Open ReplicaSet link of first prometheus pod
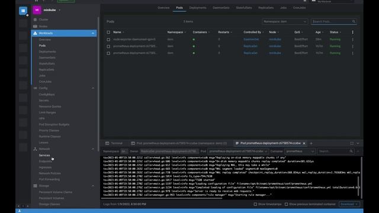Image resolution: width=379 pixels, height=213 pixels. [x=250, y=46]
